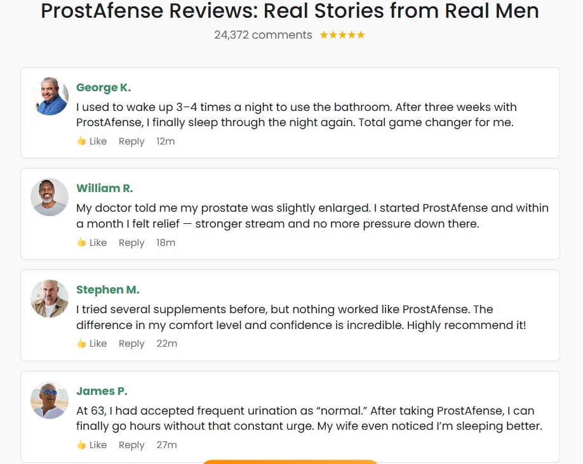Reply to Stephen M.'s review
The image size is (583, 464).
(x=131, y=344)
